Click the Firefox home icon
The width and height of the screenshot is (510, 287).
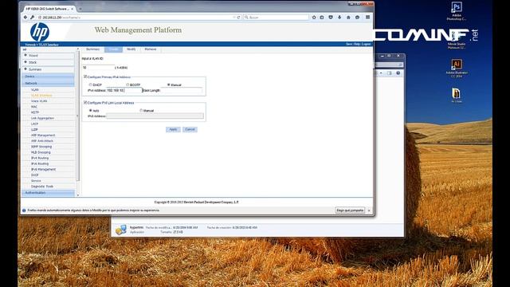pos(348,18)
